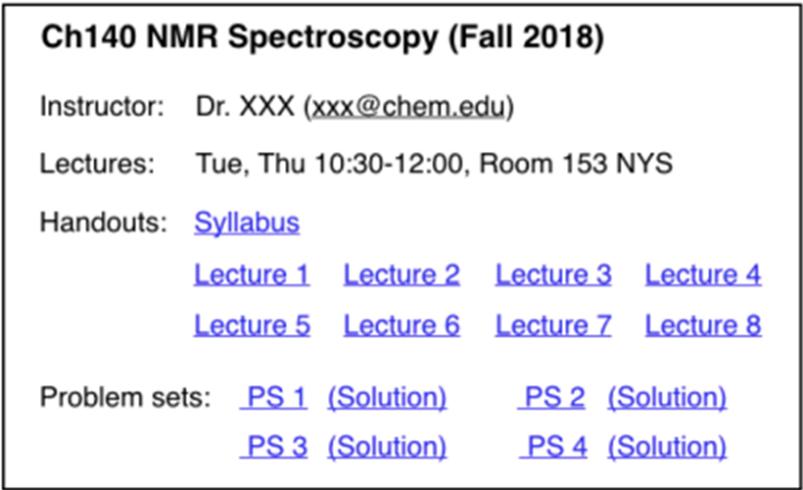Image resolution: width=803 pixels, height=490 pixels.
Task: Open the Lecture 3 handout
Action: click(553, 274)
